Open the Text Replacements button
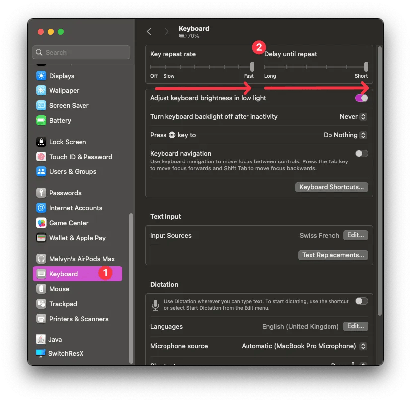The width and height of the screenshot is (411, 402). [x=333, y=255]
